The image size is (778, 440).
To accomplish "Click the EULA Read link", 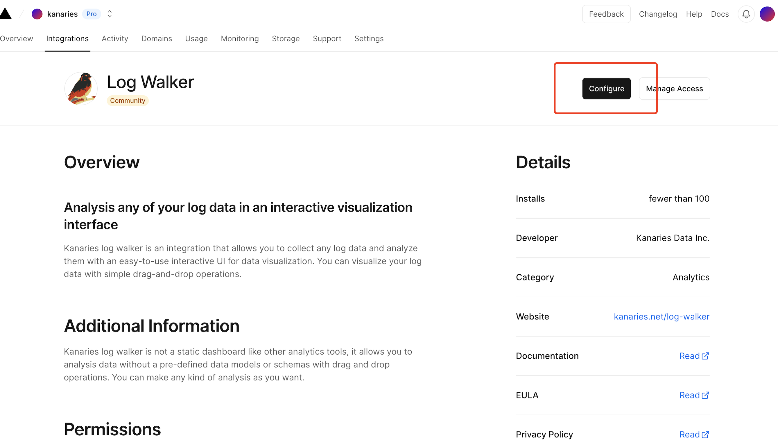I will pos(694,395).
